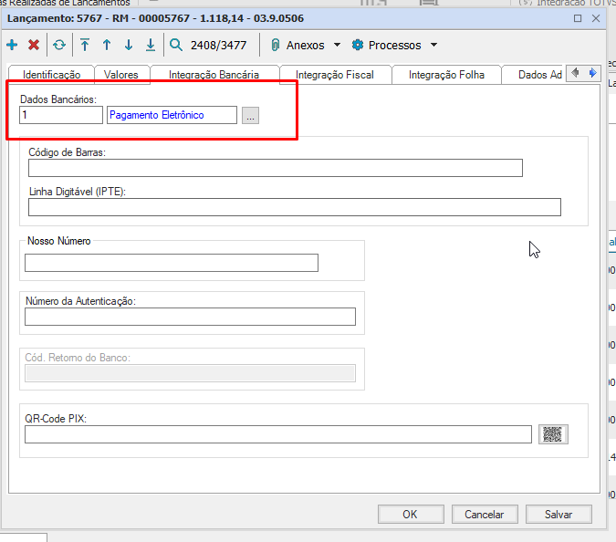Viewport: 616px width, 542px height.
Task: Go to the previous record up arrow
Action: (107, 45)
